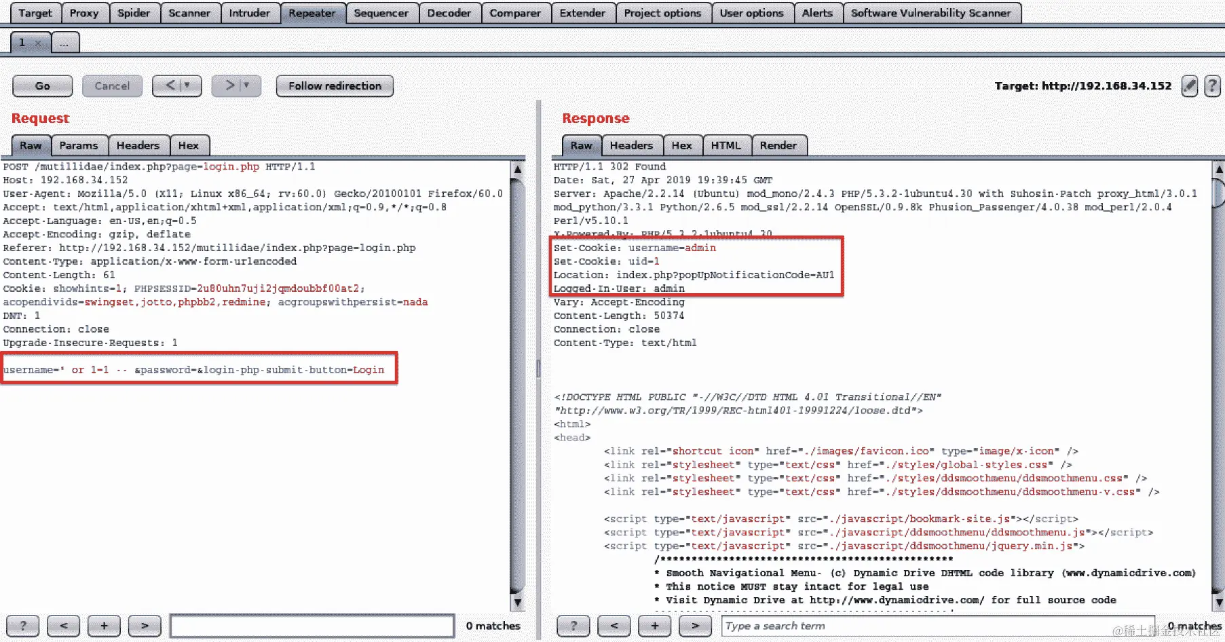Go forward in request history

229,86
